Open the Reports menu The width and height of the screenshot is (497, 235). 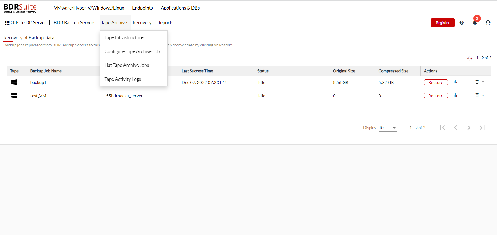click(165, 23)
